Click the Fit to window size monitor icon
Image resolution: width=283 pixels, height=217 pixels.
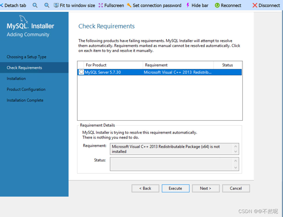[56, 5]
